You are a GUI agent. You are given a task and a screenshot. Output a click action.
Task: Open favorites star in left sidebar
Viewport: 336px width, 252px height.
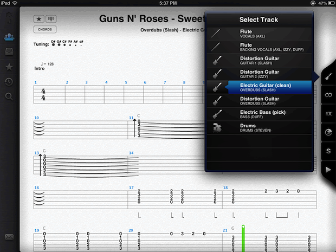[x=9, y=67]
